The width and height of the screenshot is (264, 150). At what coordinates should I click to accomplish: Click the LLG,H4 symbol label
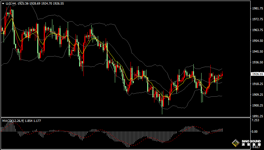[11, 3]
